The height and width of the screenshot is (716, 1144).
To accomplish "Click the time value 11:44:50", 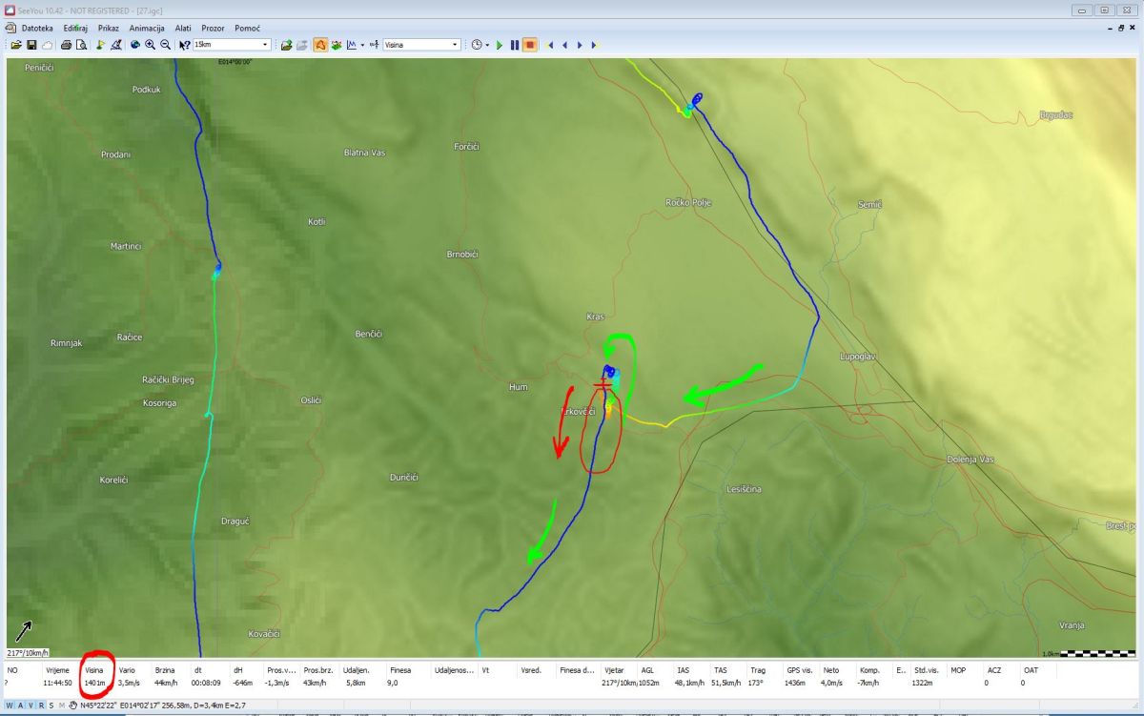I will 58,683.
